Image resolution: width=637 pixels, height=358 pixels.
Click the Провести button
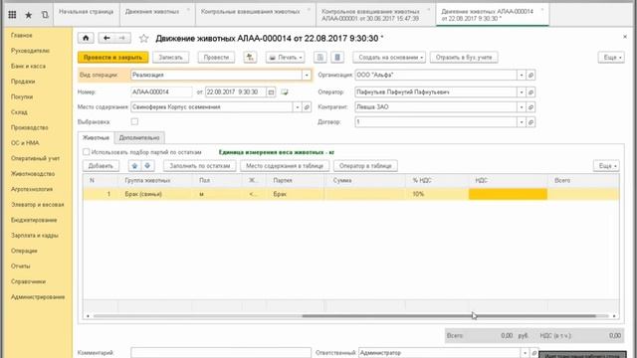coord(217,58)
